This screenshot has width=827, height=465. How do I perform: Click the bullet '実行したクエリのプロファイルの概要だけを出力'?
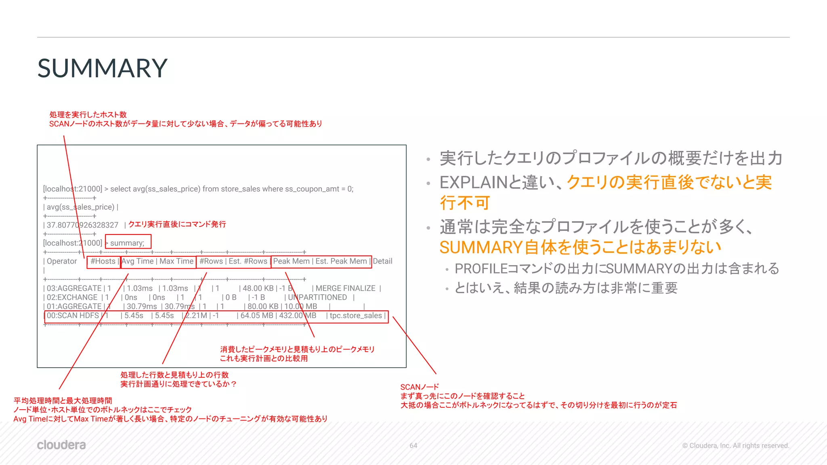coord(611,158)
